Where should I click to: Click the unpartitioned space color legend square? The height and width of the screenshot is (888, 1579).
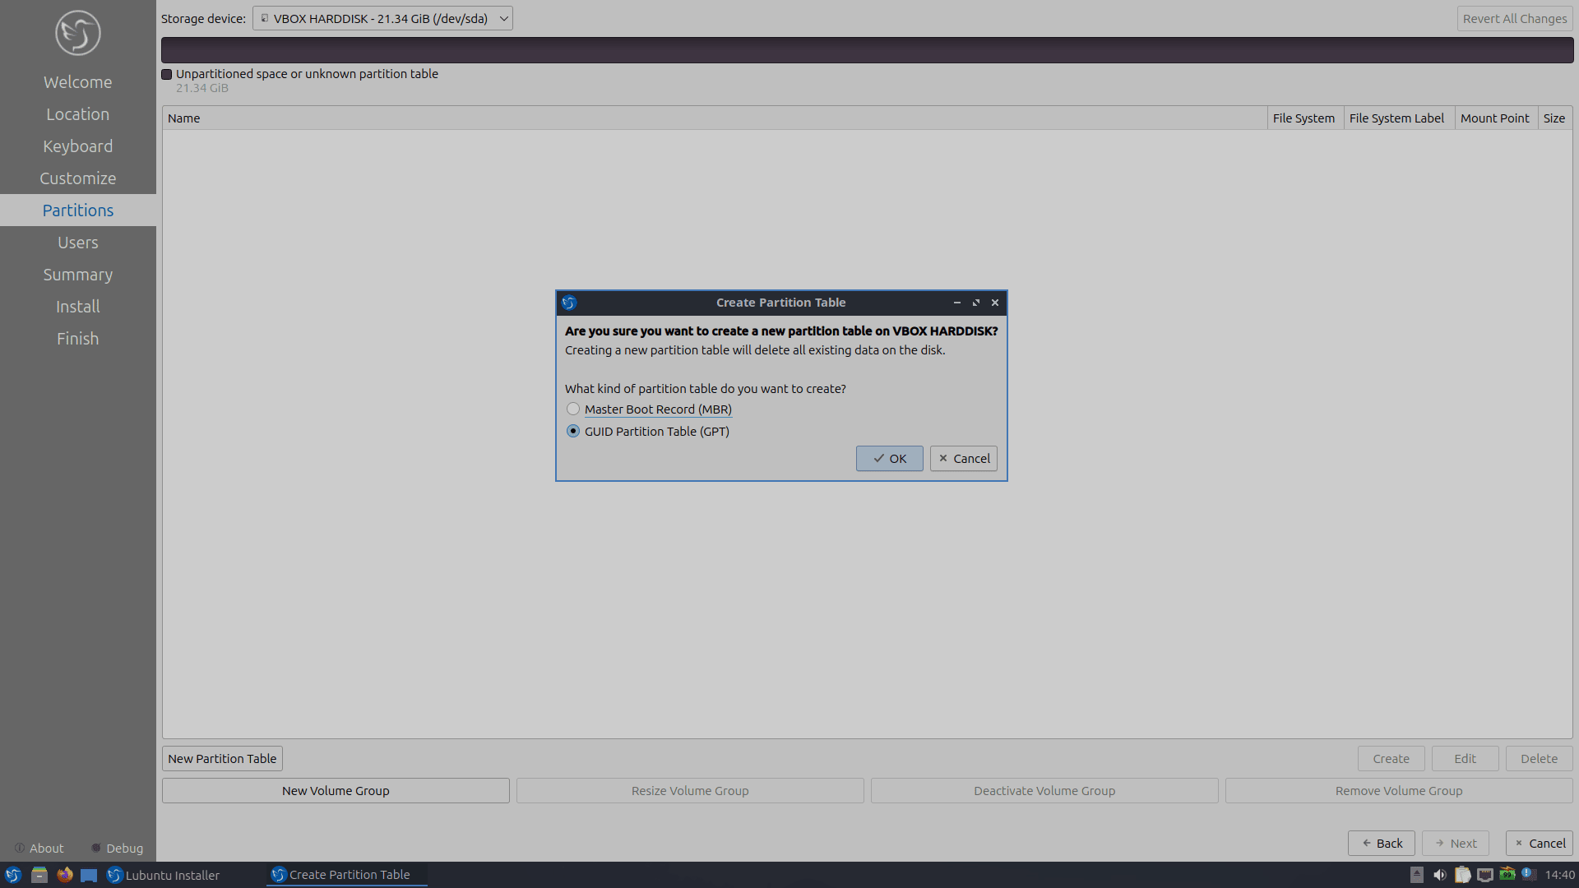coord(167,74)
